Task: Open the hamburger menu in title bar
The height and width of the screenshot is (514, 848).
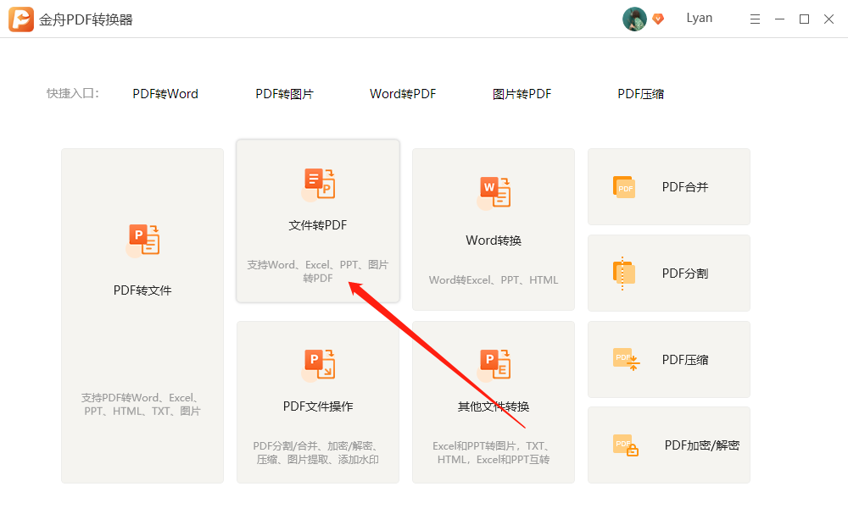Action: coord(755,19)
